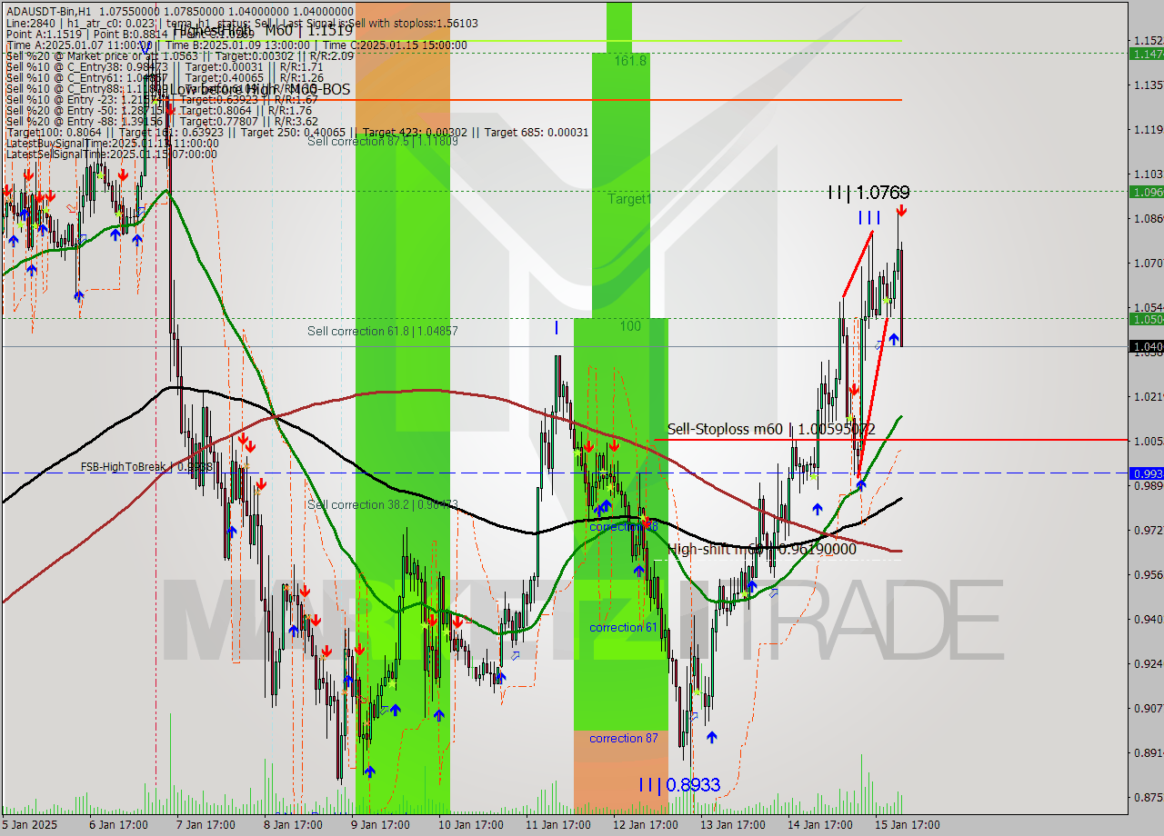Click the 1.021 price axis label
This screenshot has width=1164, height=836.
tap(1149, 397)
